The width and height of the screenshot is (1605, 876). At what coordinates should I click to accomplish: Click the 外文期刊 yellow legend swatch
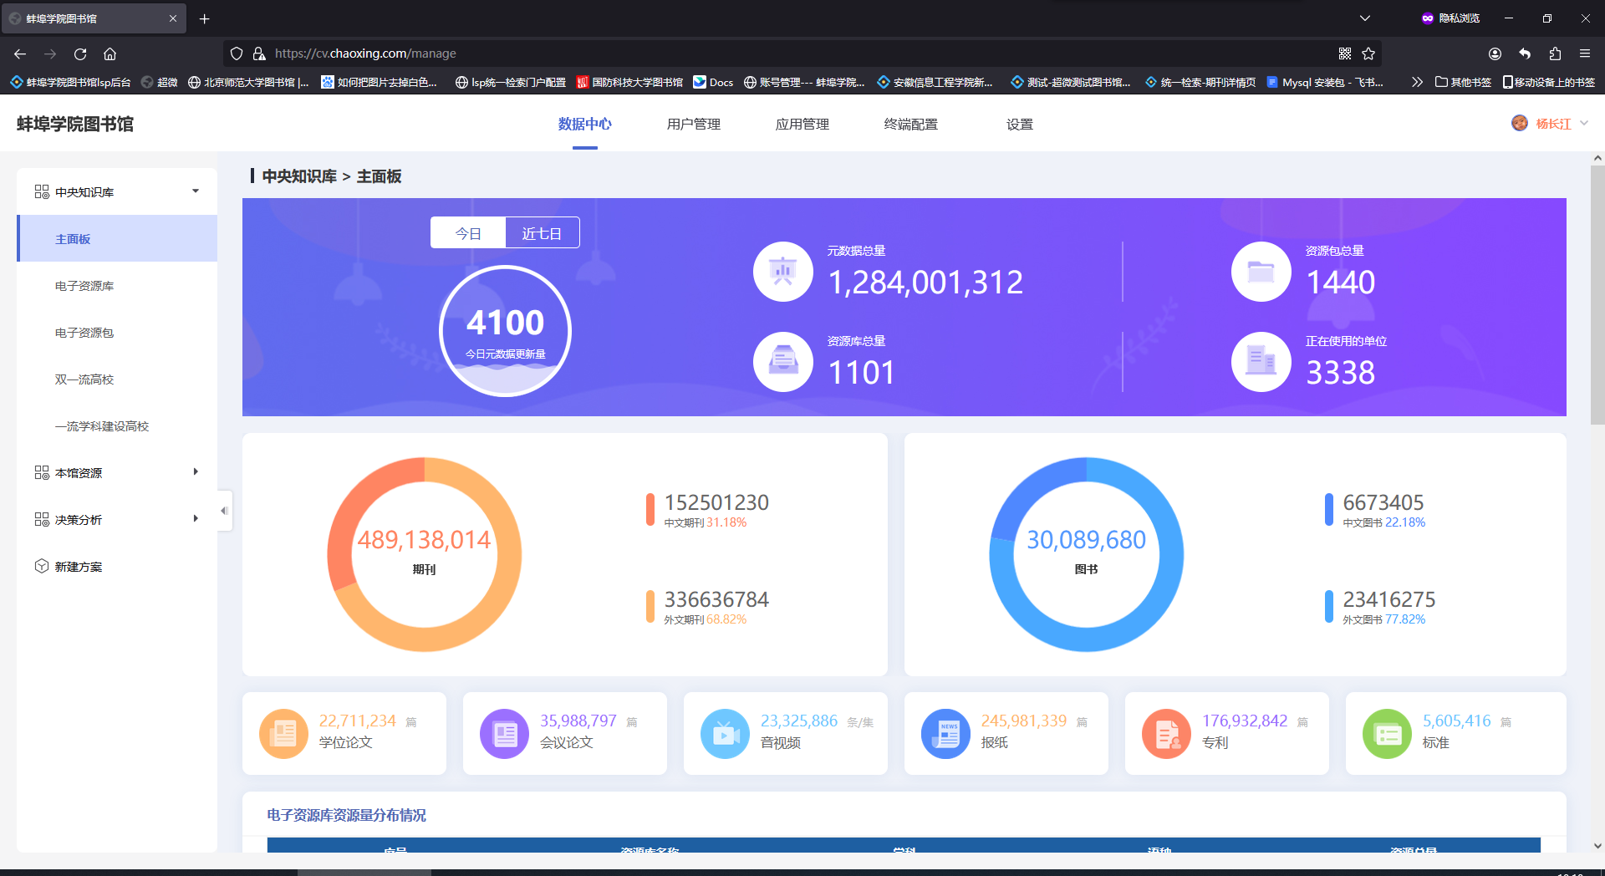650,607
